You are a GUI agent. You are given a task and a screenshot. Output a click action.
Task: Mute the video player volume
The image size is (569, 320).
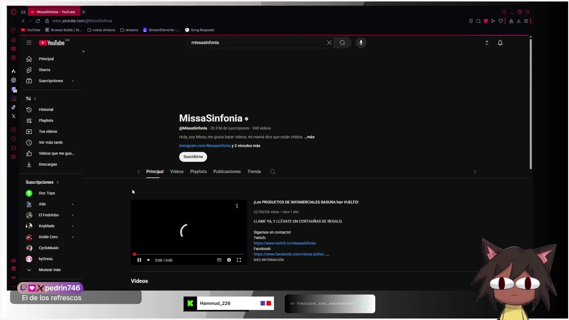148,260
